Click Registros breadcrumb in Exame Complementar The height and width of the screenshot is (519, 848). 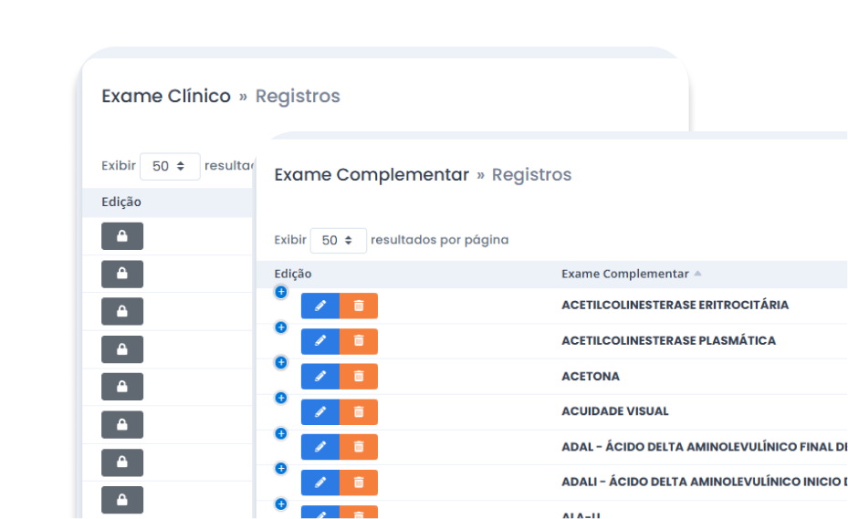(531, 174)
